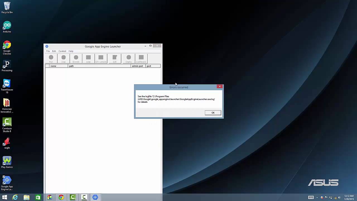The image size is (357, 201).
Task: Click the volume speaker tray icon
Action: tap(339, 197)
